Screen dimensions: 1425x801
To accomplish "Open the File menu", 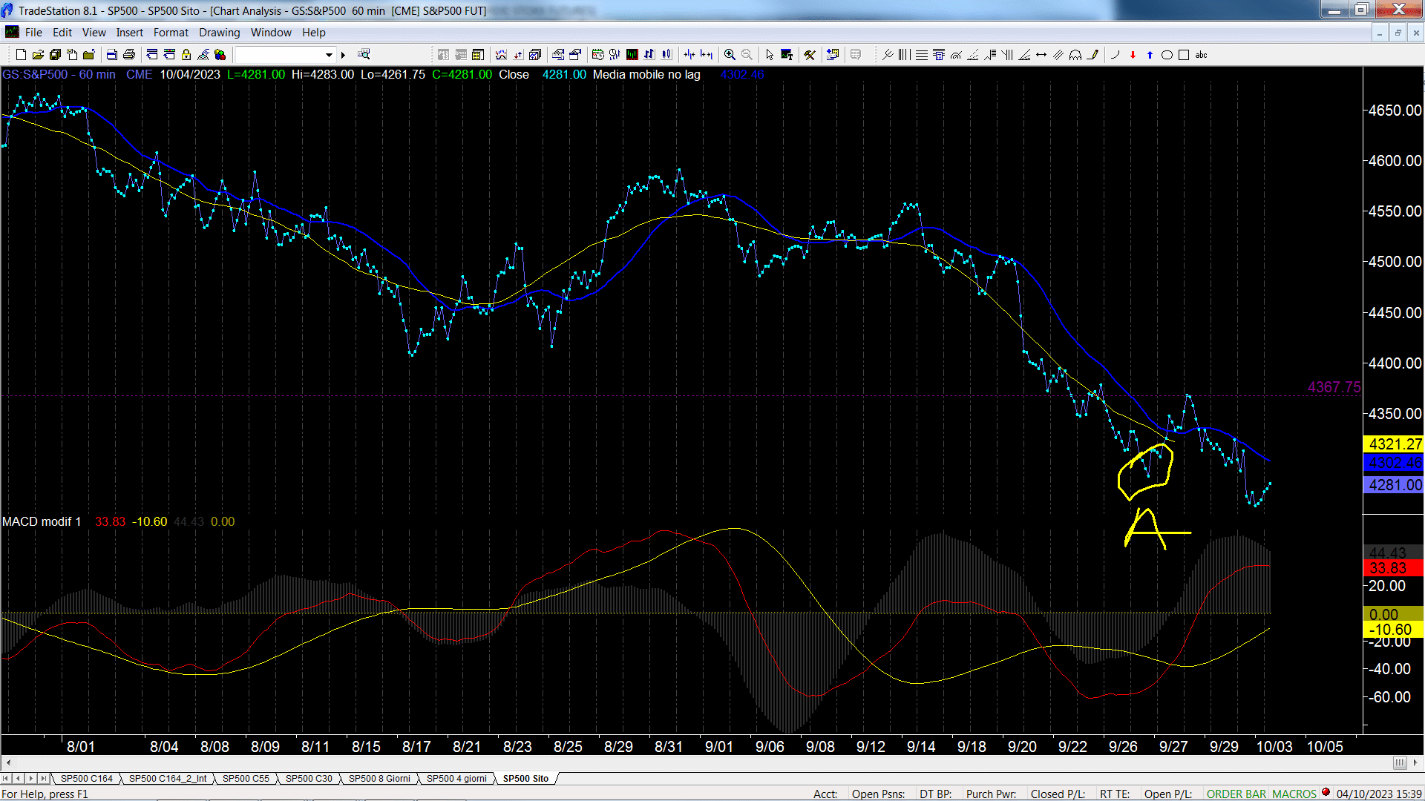I will (33, 33).
